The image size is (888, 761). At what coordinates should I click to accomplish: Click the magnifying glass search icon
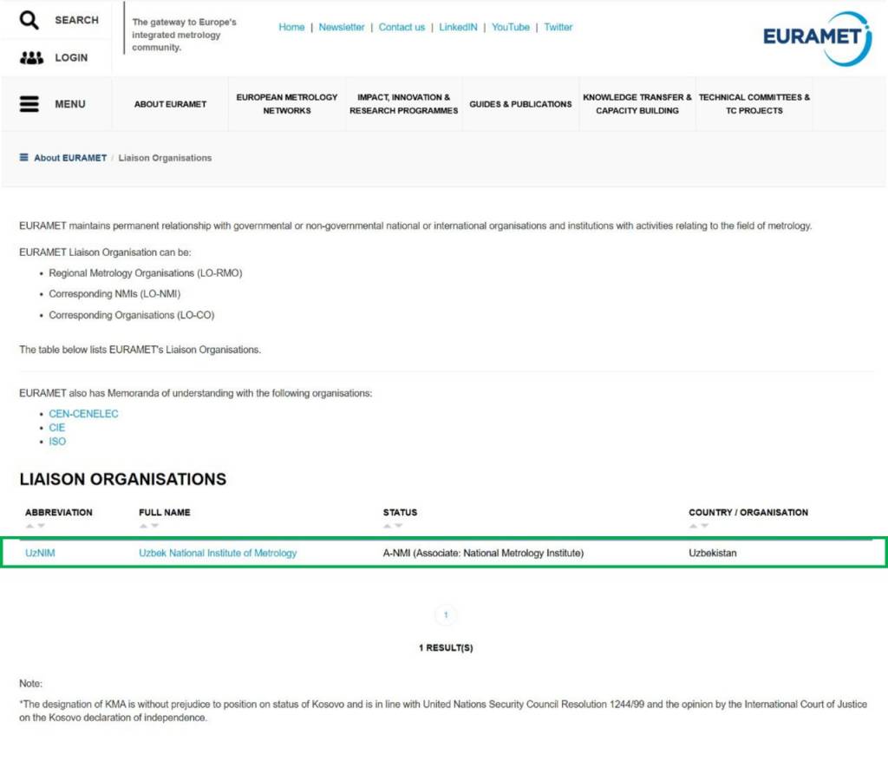click(x=29, y=20)
